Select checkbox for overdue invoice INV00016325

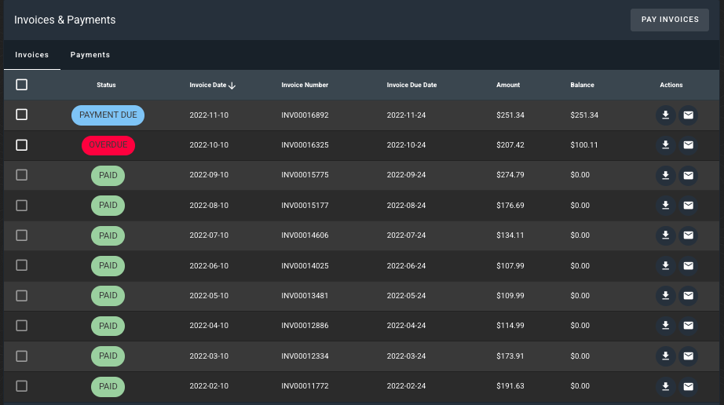pos(22,145)
